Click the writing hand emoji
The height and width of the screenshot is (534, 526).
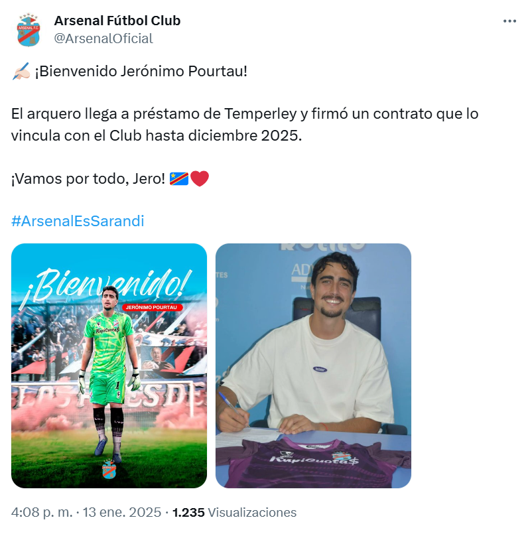pos(21,71)
